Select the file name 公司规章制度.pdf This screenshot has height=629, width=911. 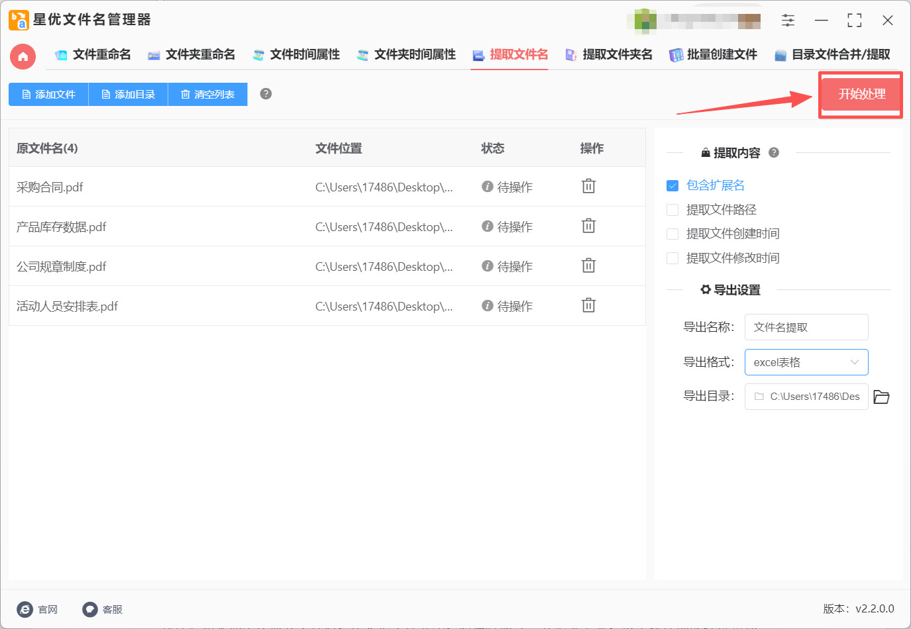coord(62,267)
